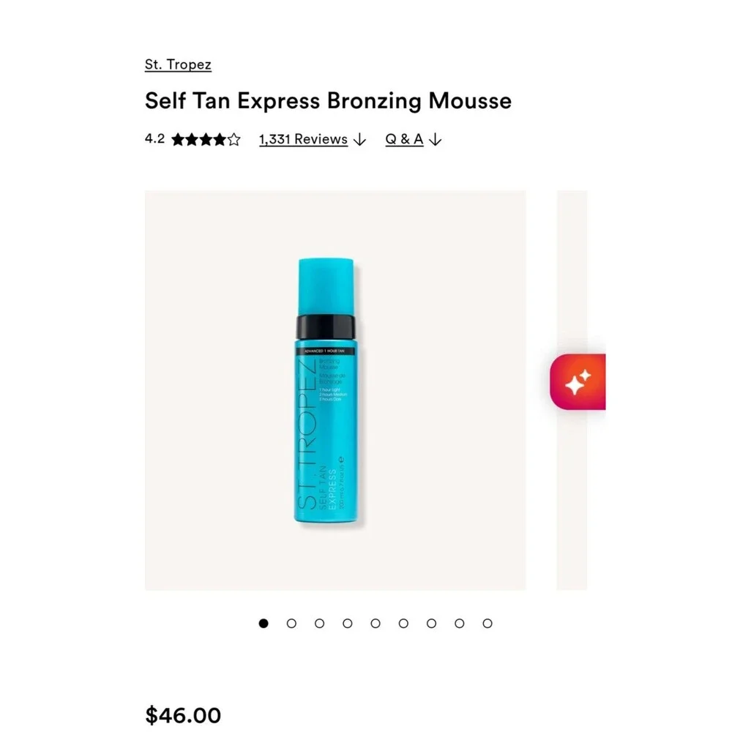This screenshot has height=732, width=732.
Task: Select the main bronzing mousse product image
Action: [335, 390]
